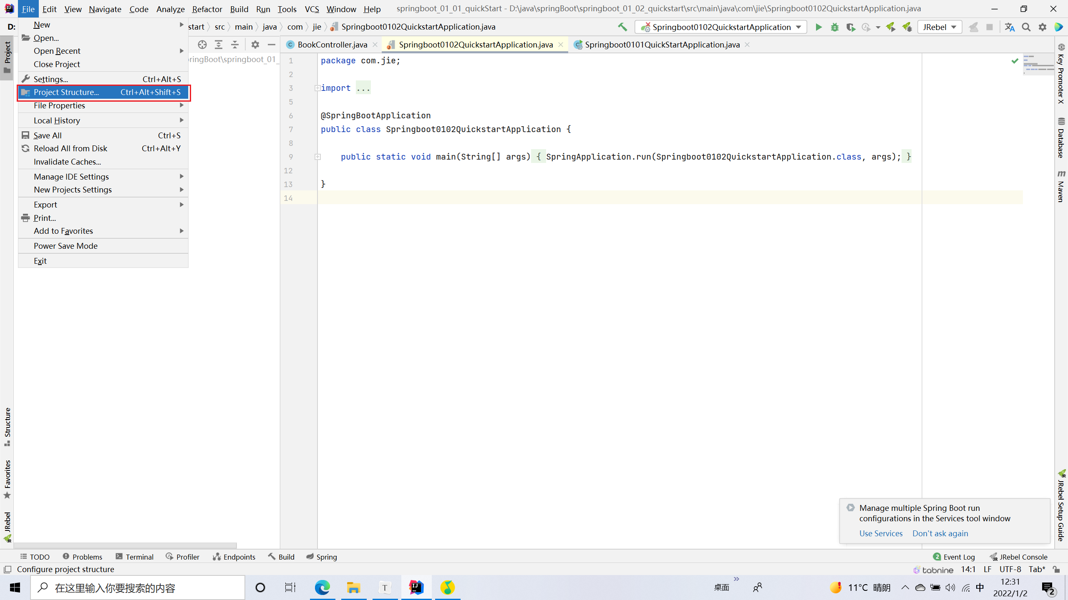
Task: Expand the New submenu
Action: tap(103, 25)
